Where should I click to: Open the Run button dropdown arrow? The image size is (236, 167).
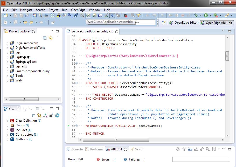[211, 15]
